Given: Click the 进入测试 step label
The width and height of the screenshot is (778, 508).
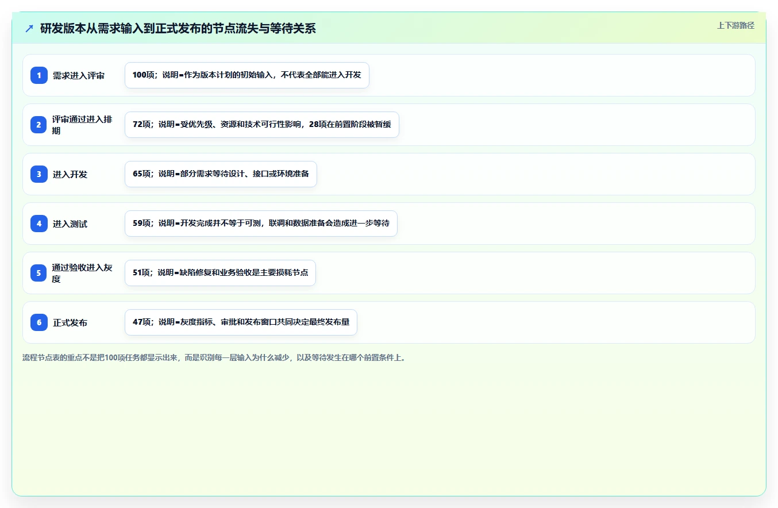Looking at the screenshot, I should [70, 224].
